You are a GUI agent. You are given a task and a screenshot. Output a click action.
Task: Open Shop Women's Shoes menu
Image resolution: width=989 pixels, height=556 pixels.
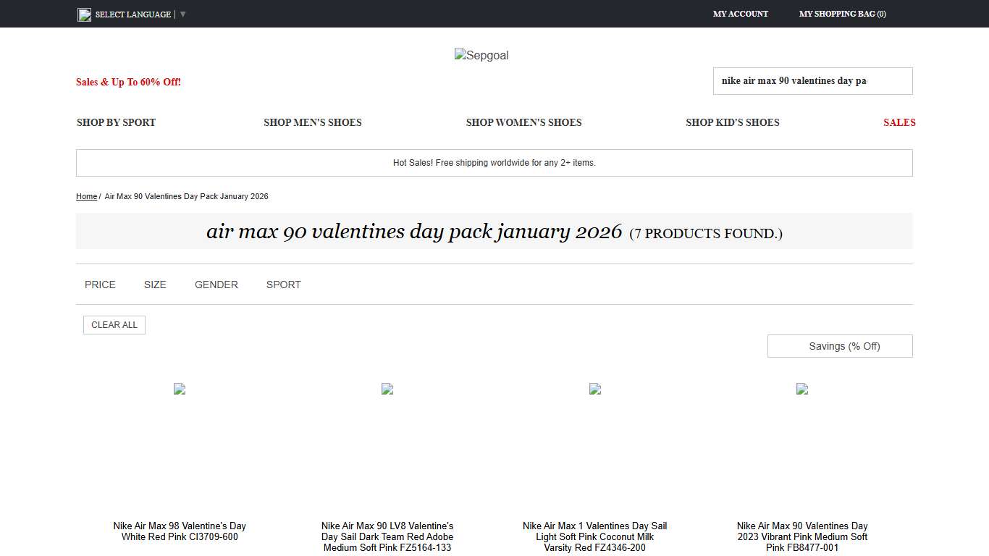pyautogui.click(x=523, y=122)
